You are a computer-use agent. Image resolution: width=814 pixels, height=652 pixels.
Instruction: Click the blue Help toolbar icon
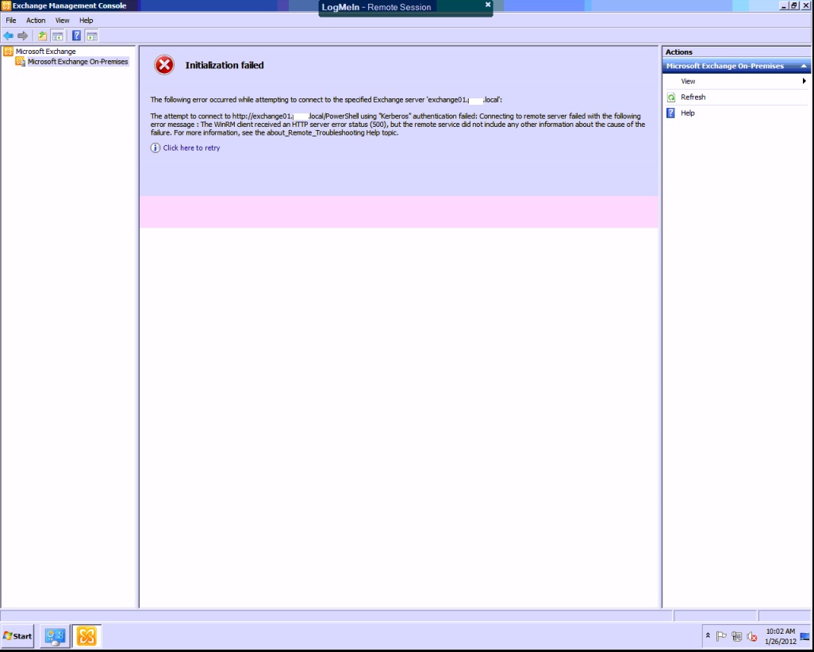[77, 36]
